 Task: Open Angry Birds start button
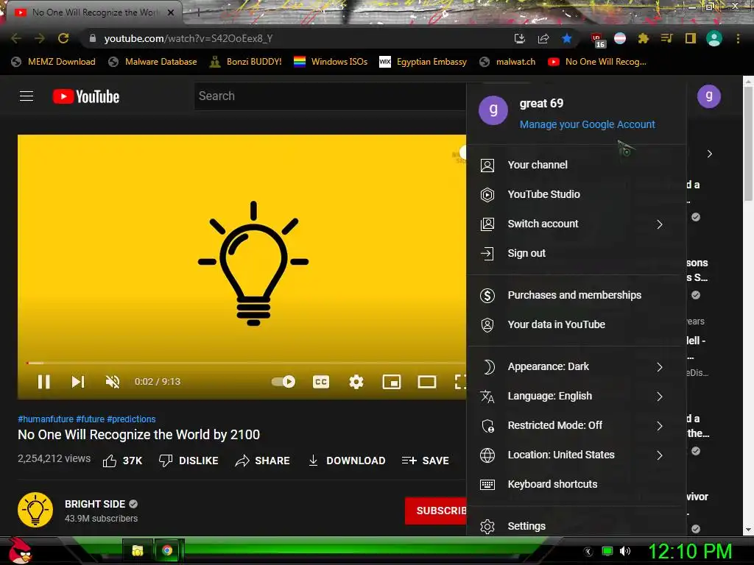click(19, 550)
